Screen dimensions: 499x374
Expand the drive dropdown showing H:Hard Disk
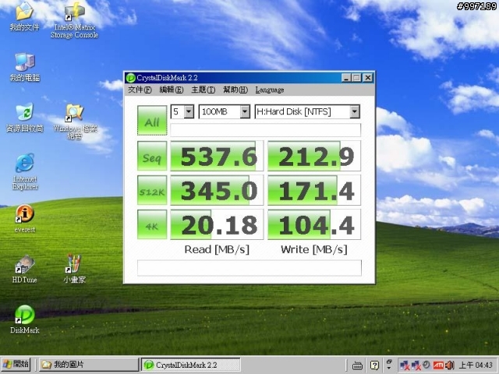(x=355, y=111)
